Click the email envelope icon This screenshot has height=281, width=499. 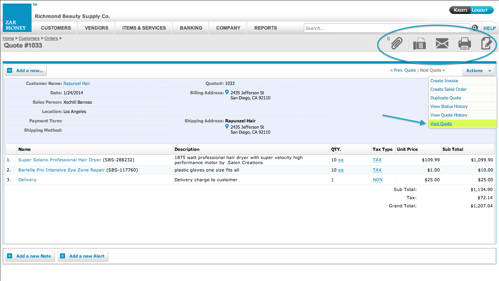442,43
